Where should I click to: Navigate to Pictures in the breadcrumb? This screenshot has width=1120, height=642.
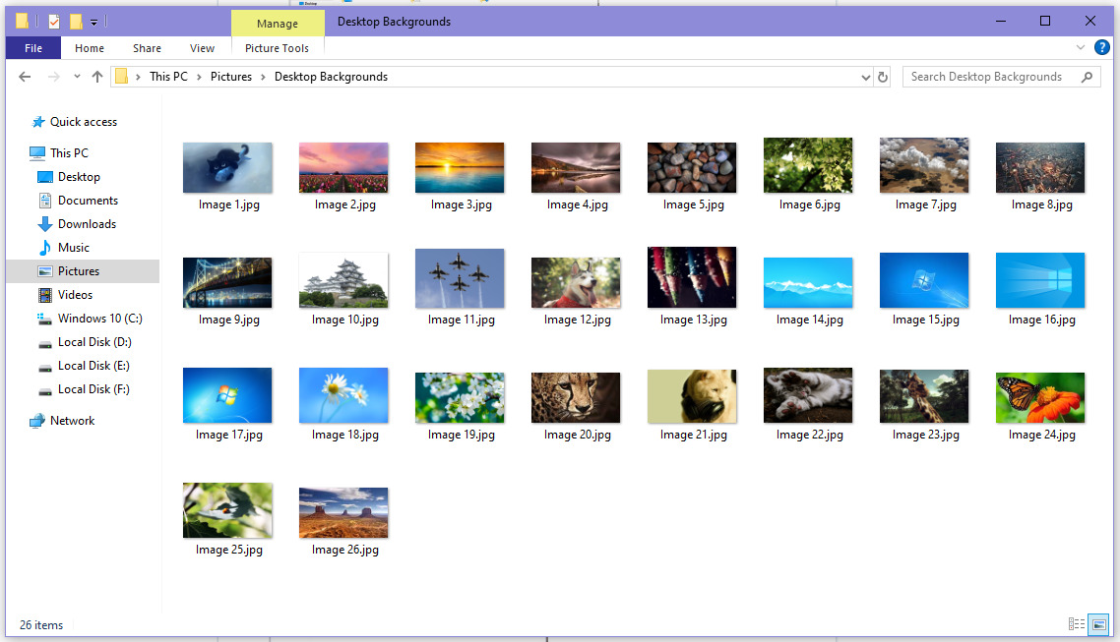231,77
